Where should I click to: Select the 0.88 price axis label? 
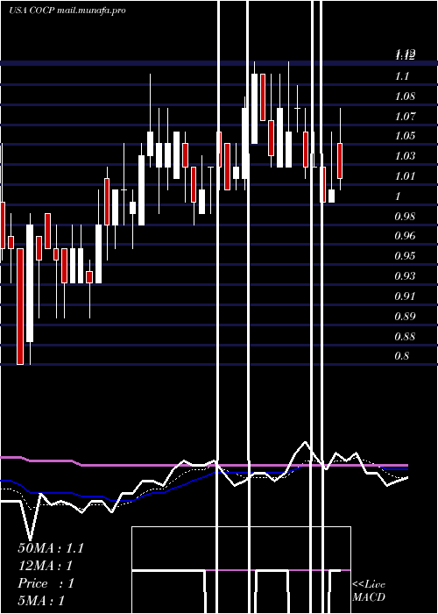coord(405,337)
